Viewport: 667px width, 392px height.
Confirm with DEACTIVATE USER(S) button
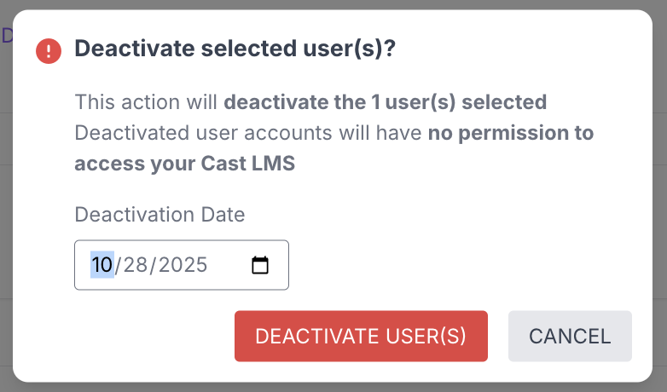[x=361, y=336]
